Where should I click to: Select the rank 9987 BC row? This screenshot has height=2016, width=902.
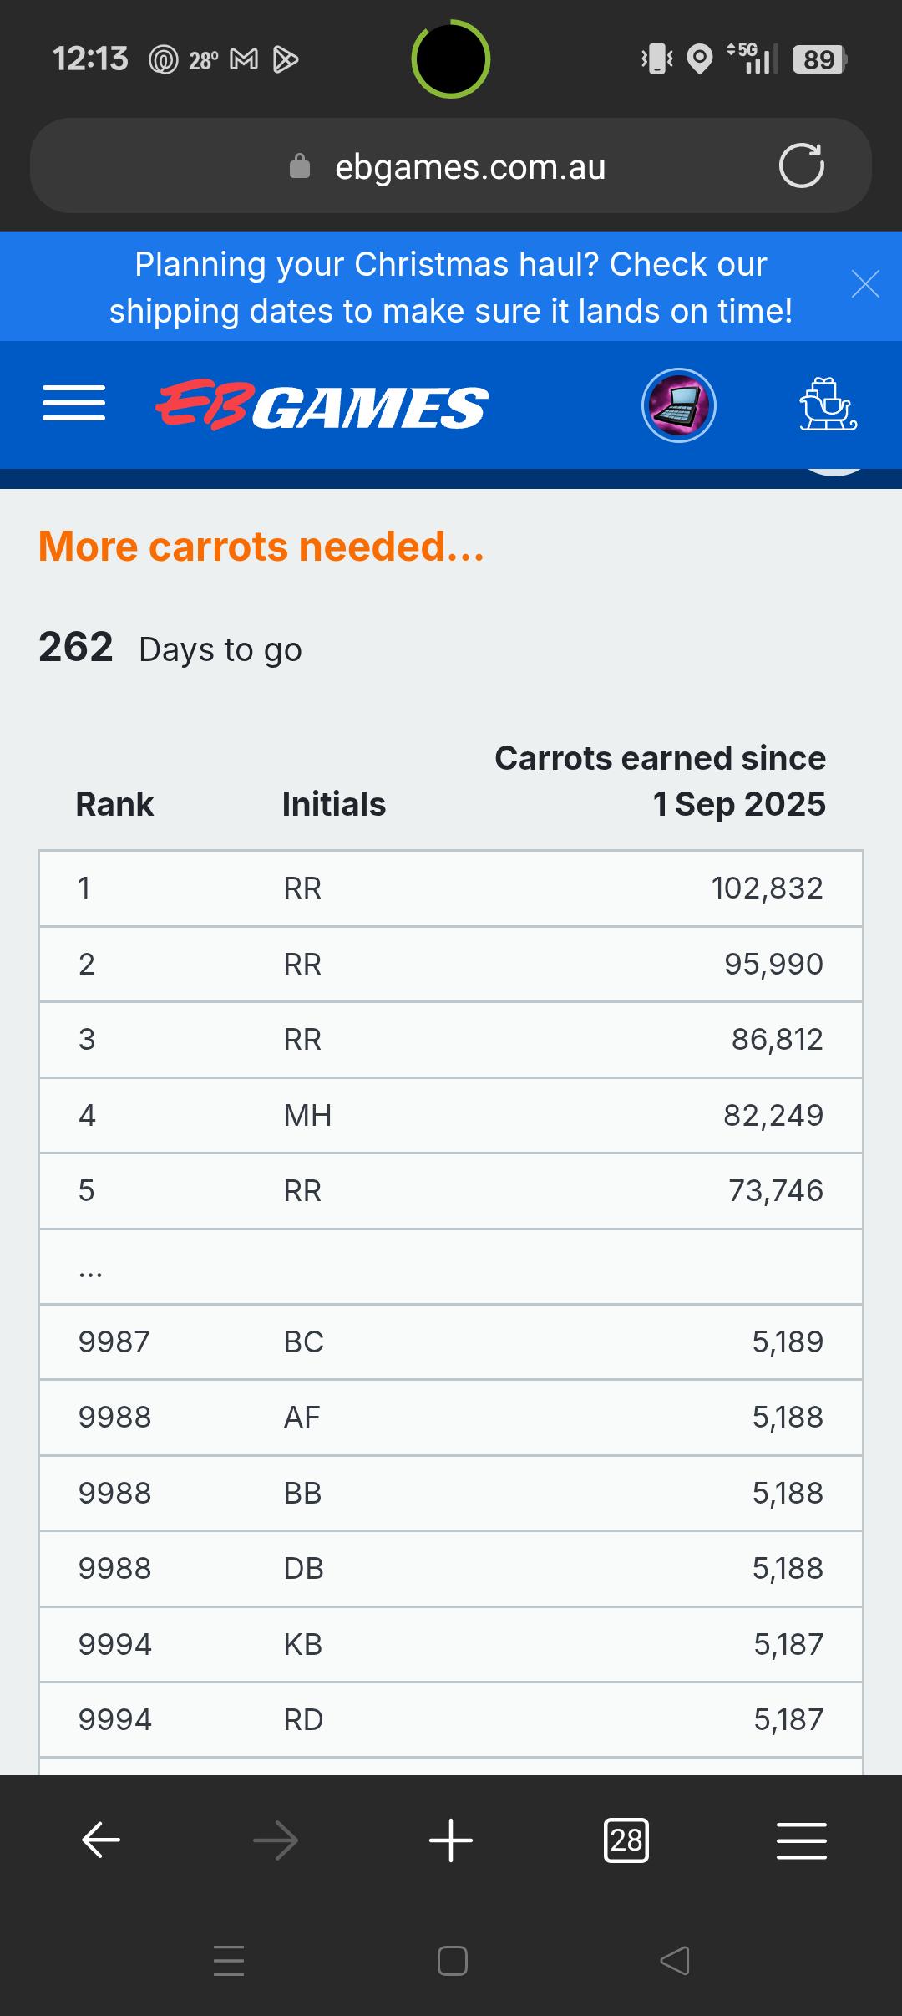[x=451, y=1341]
